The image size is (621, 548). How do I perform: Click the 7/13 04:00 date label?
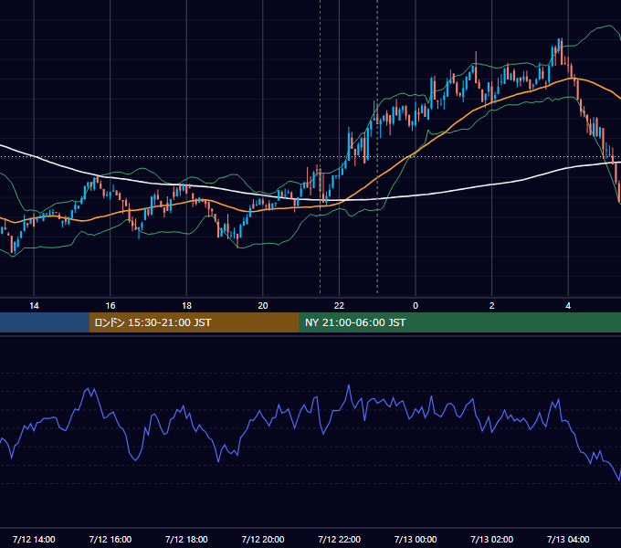pos(568,539)
